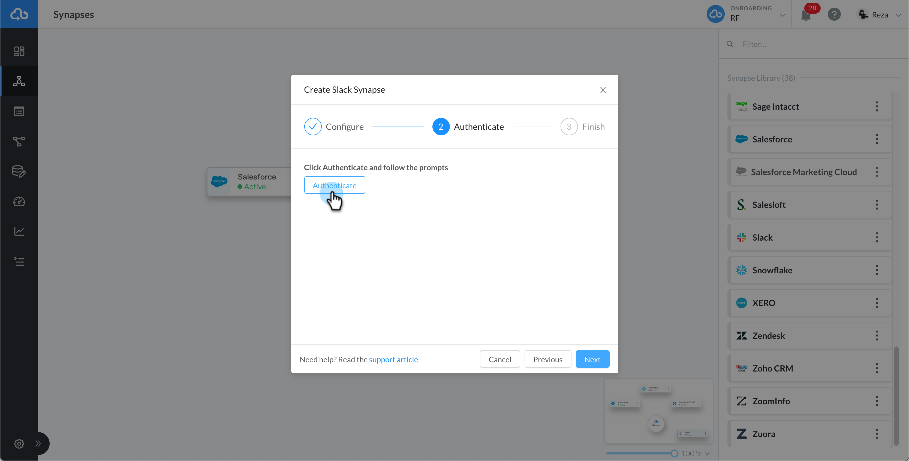Open notifications bell with 28 badge
Image resolution: width=909 pixels, height=461 pixels.
[x=806, y=15]
